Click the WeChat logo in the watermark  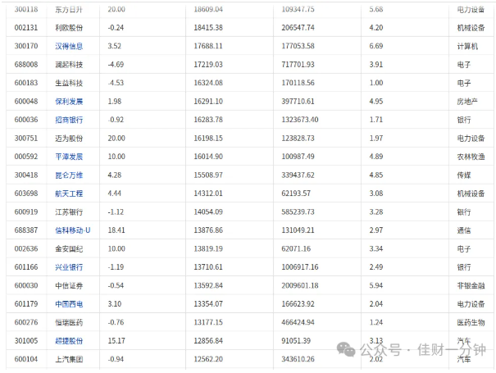click(346, 350)
